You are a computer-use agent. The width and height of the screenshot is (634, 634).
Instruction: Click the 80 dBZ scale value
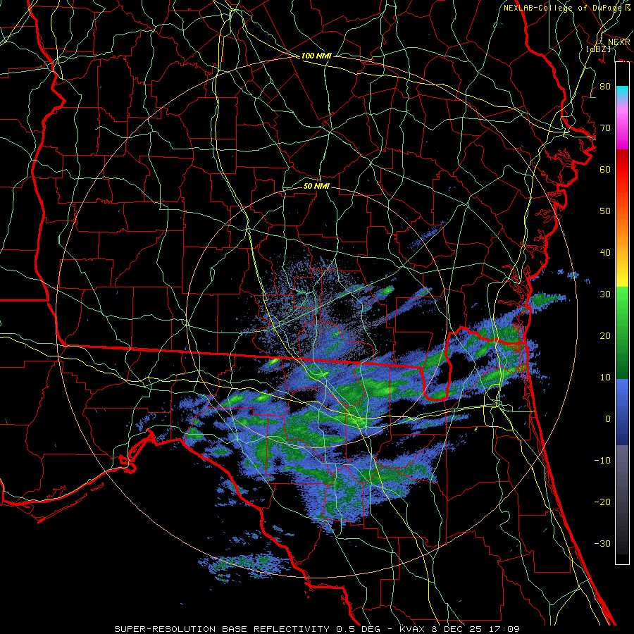pos(605,86)
